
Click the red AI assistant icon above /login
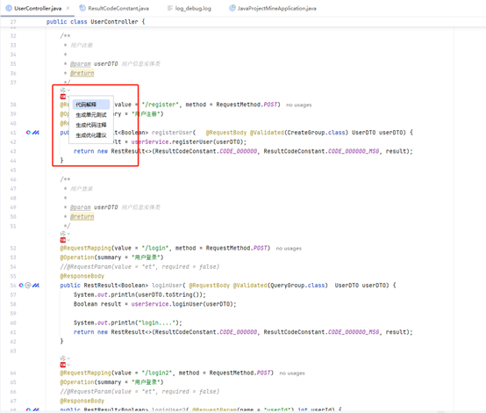click(x=63, y=240)
